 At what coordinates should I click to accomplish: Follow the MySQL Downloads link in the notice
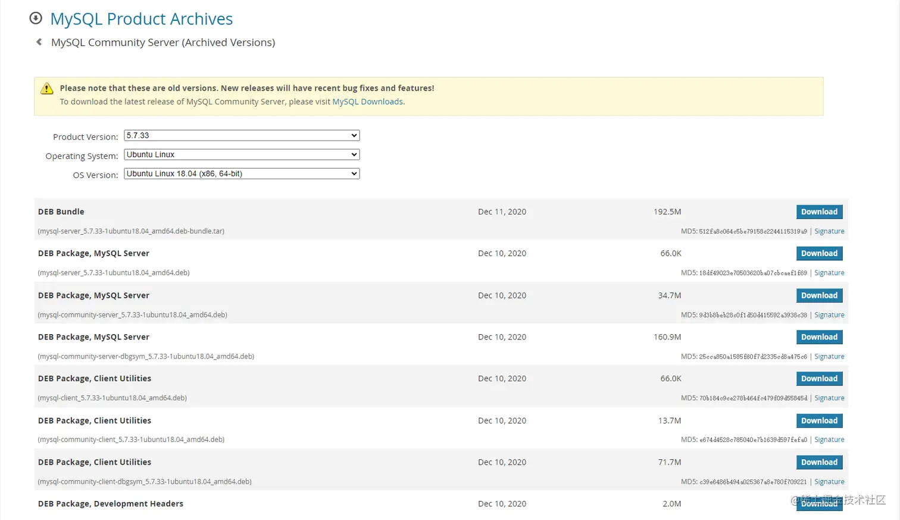367,102
